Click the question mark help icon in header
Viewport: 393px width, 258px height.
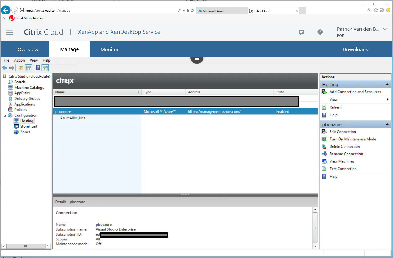320,32
